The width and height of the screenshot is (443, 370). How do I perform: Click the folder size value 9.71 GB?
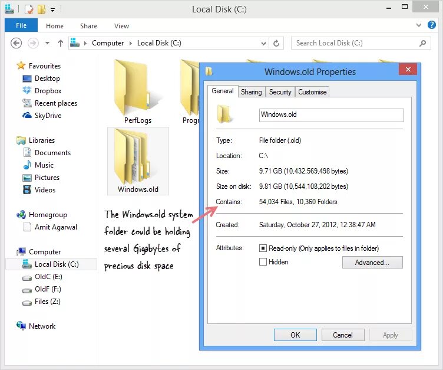click(x=303, y=171)
